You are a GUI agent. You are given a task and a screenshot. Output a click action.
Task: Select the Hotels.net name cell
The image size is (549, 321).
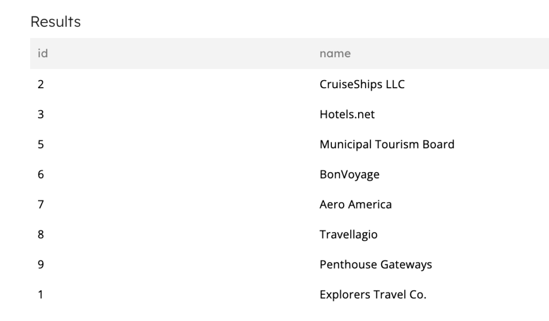[347, 114]
